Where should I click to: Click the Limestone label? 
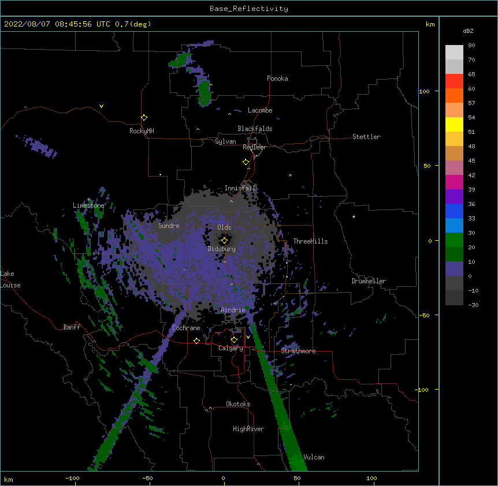88,205
